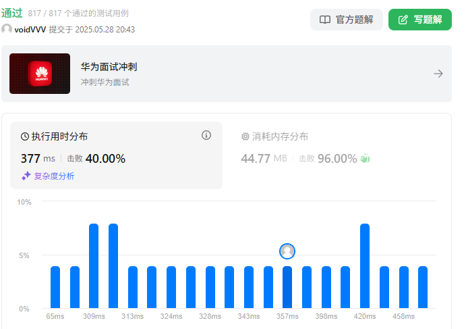This screenshot has width=466, height=329.
Task: Select the tall bar at 420ms
Action: 365,266
